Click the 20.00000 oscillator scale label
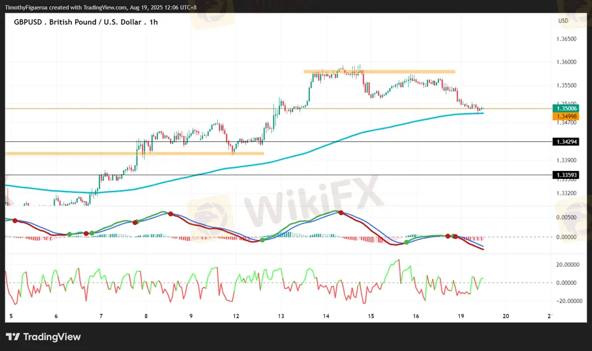 [568, 264]
